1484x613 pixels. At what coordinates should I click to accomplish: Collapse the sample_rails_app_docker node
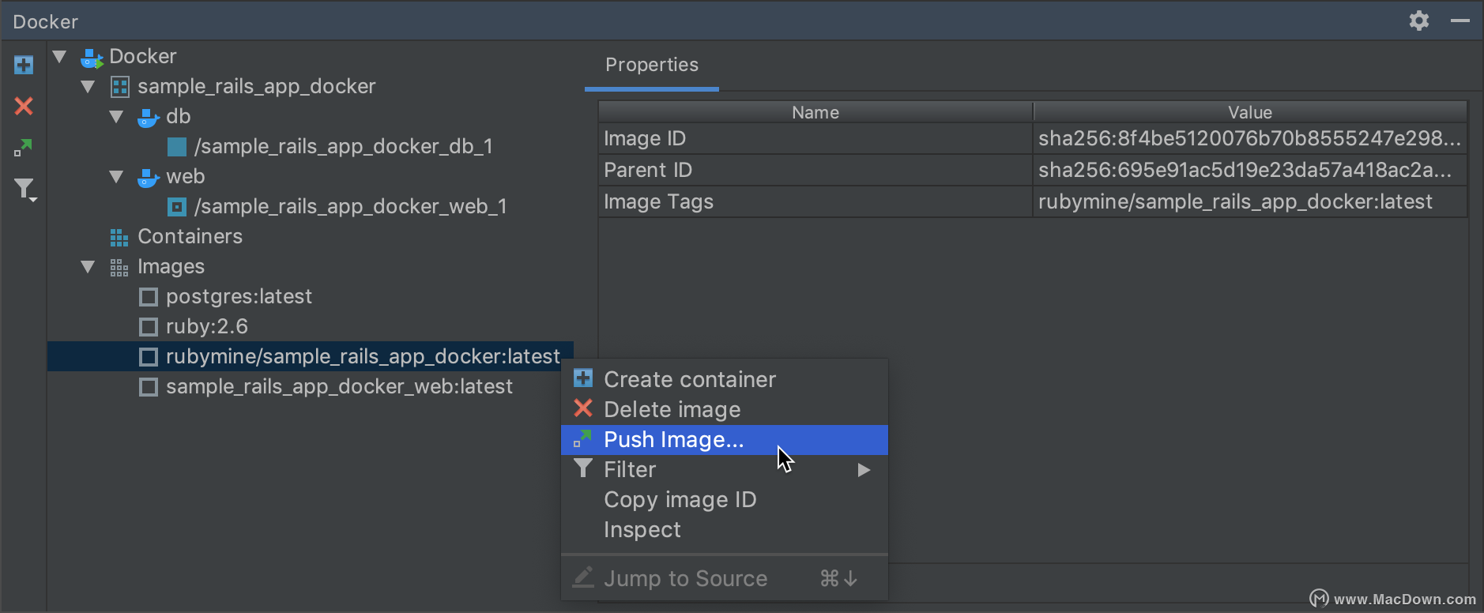(88, 87)
